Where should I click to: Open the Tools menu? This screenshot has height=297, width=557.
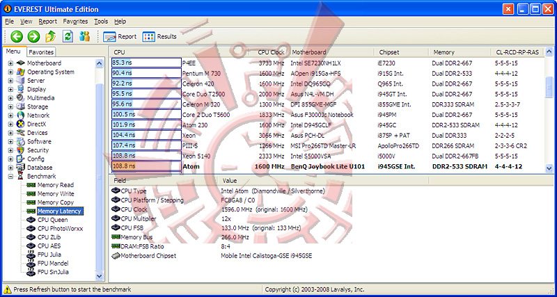(101, 22)
